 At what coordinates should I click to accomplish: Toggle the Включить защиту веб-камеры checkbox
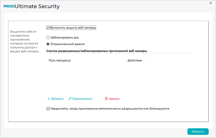click(48, 28)
